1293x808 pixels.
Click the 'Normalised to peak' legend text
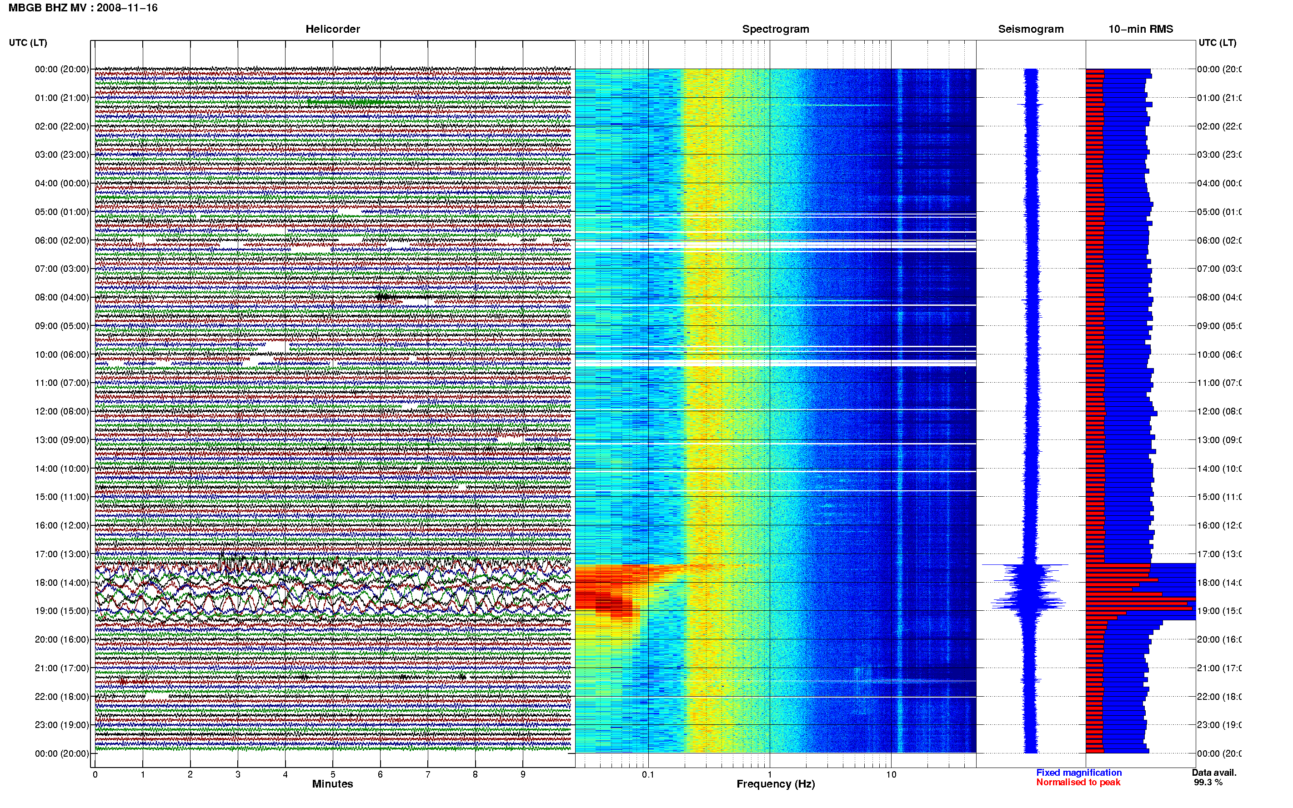point(1078,783)
